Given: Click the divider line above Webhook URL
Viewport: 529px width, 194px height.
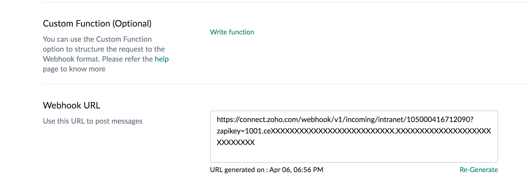Looking at the screenshot, I should (x=261, y=84).
